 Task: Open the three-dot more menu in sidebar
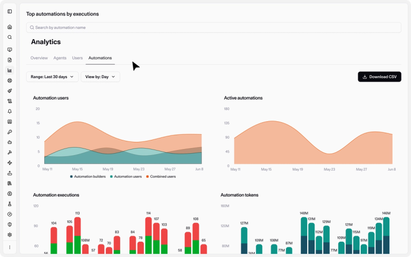(10, 247)
